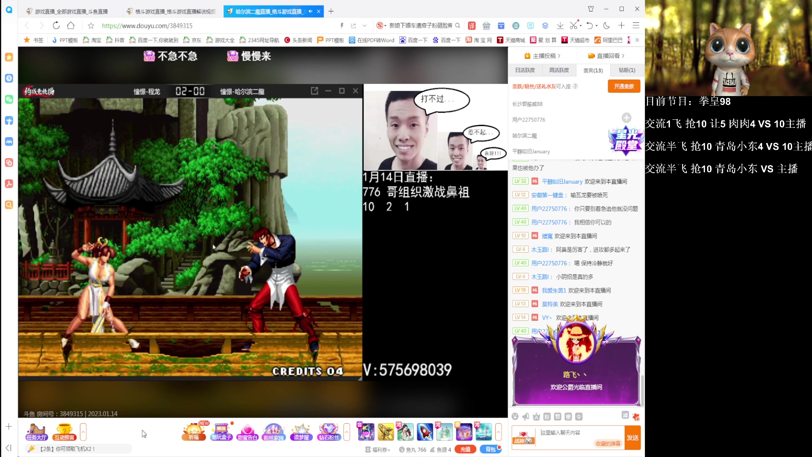
Task: Open the search engine selector dropdown
Action: (381, 26)
